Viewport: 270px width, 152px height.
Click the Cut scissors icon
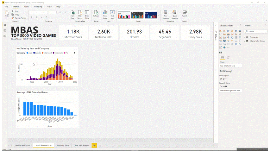[13, 11]
